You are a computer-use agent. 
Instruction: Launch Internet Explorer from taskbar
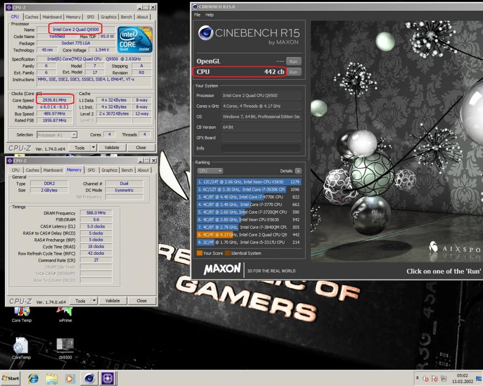click(x=33, y=378)
